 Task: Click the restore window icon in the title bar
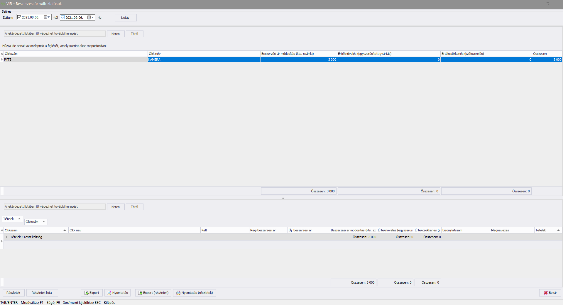[x=547, y=4]
